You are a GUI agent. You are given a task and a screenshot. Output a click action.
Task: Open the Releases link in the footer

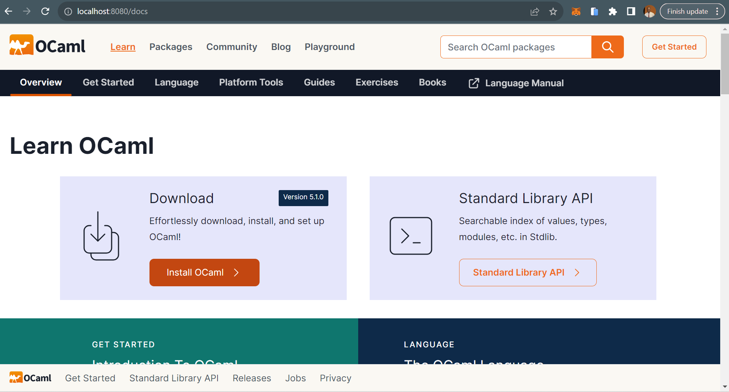coord(252,378)
